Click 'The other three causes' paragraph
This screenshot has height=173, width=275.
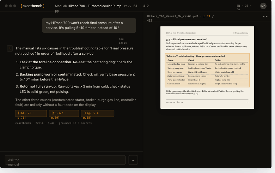pyautogui.click(x=75, y=102)
